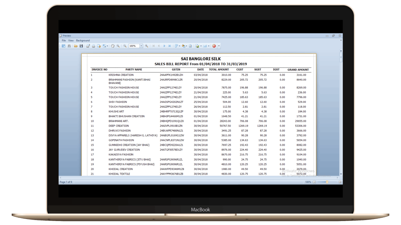This screenshot has height=225, width=401.
Task: Toggle the magnifier tool next to Hand tool
Action: [118, 46]
